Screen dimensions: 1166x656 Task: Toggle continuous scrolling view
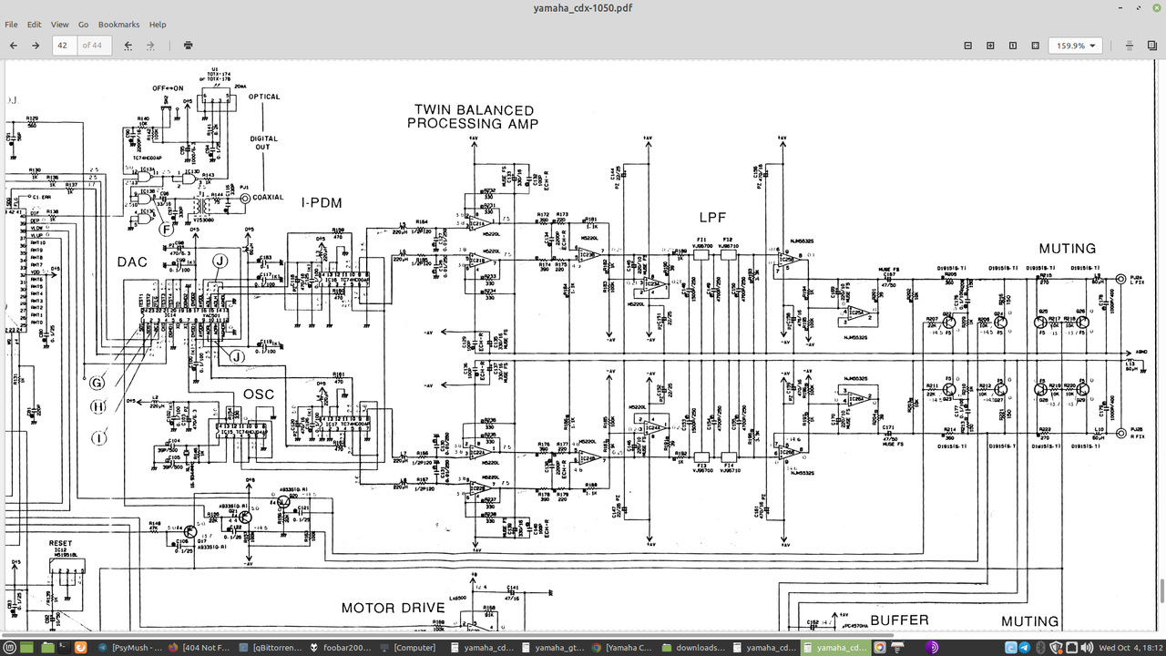1128,45
